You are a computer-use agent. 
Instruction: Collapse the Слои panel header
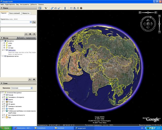(x=18, y=83)
